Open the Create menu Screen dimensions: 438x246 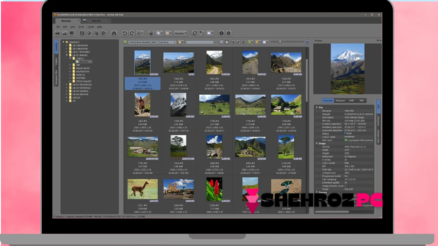coord(90,27)
